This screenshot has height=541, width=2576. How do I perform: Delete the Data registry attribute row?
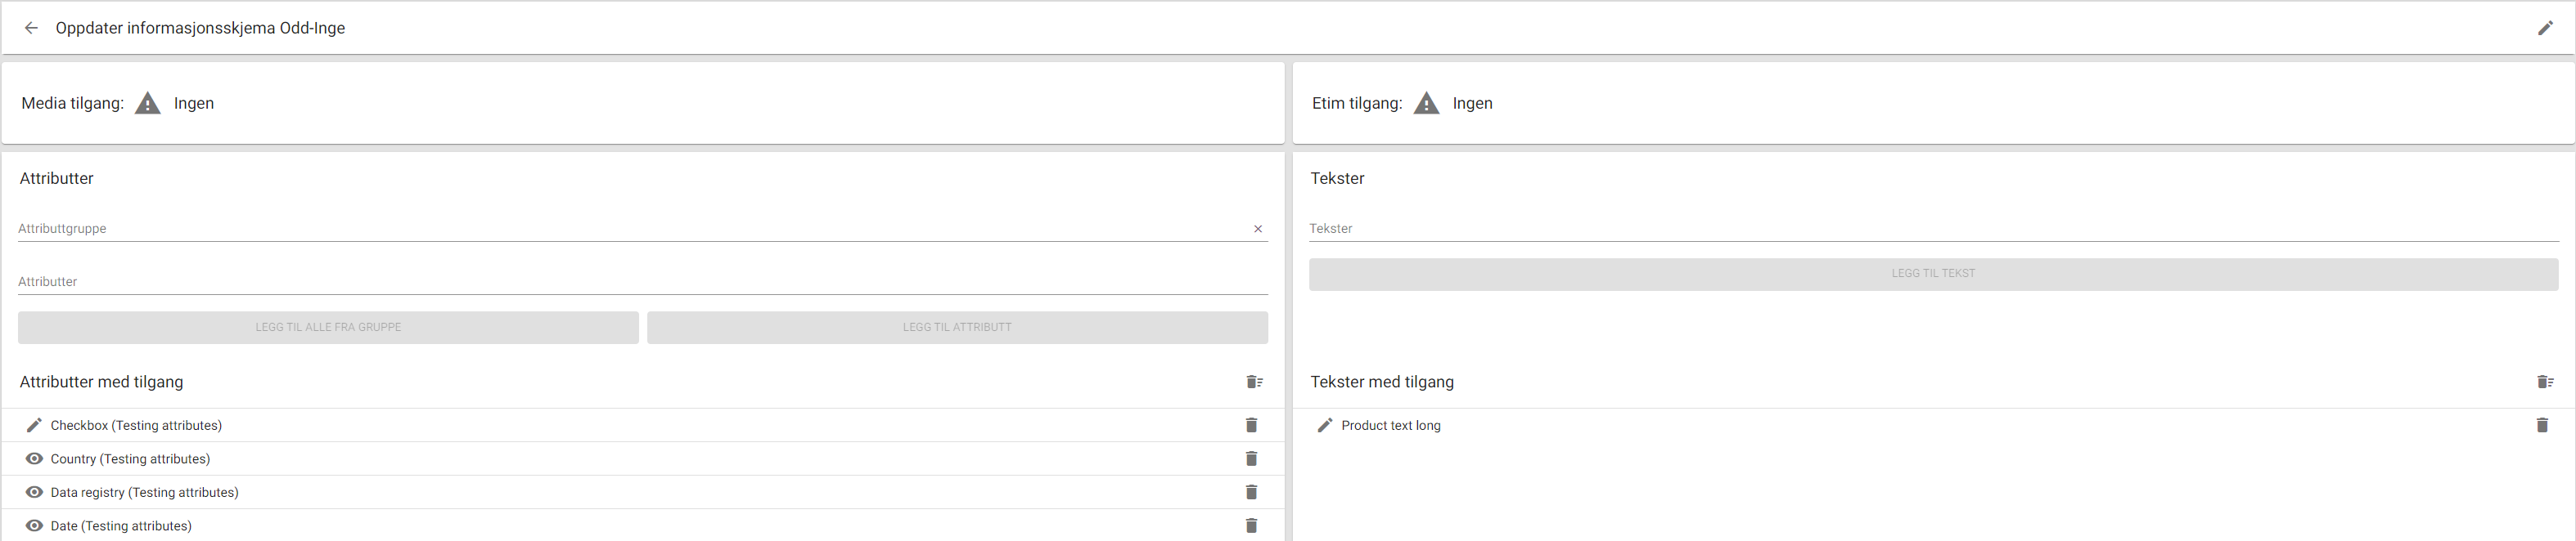(x=1251, y=492)
